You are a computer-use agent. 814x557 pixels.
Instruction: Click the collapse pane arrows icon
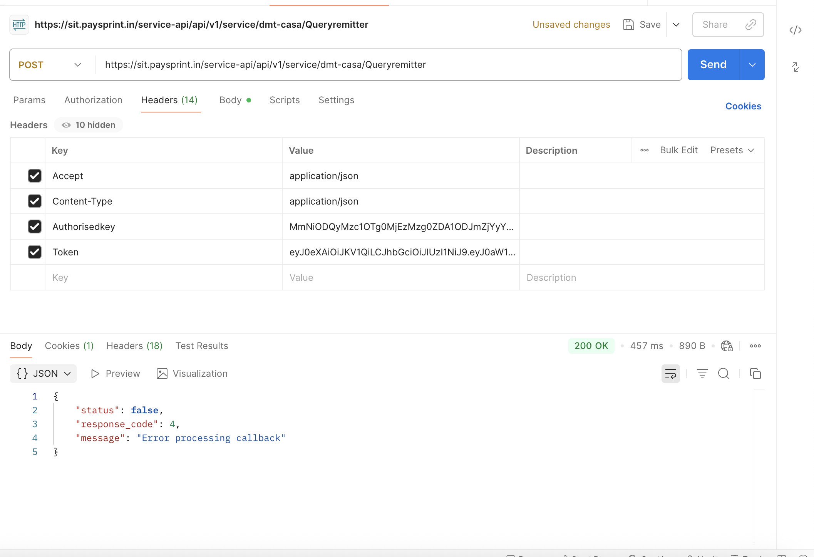click(795, 67)
